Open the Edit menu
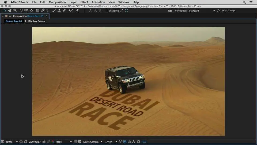Screen dimensions: 257x145 [43, 2]
